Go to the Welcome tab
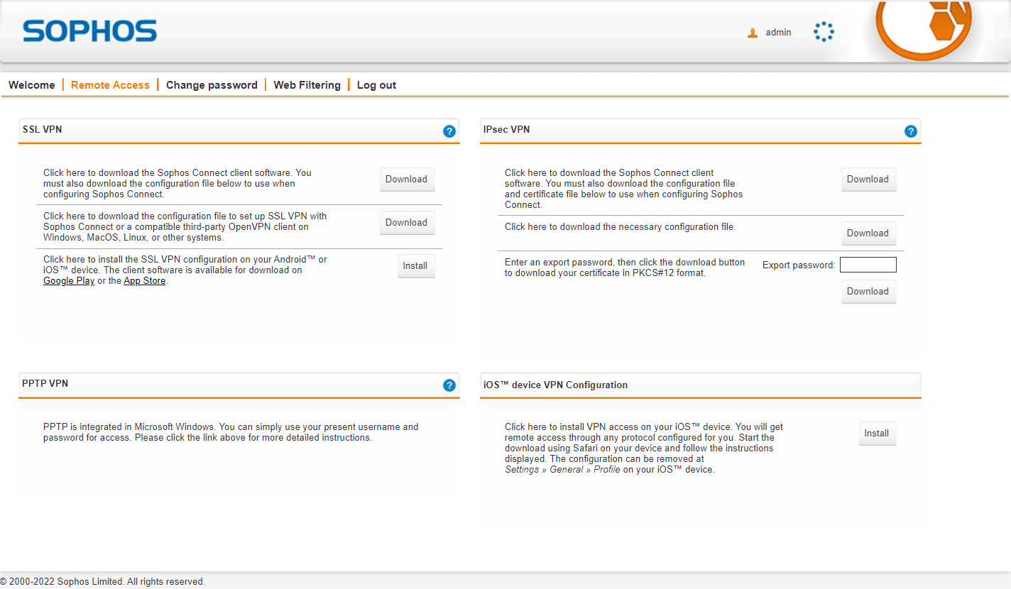This screenshot has height=589, width=1011. (x=32, y=85)
